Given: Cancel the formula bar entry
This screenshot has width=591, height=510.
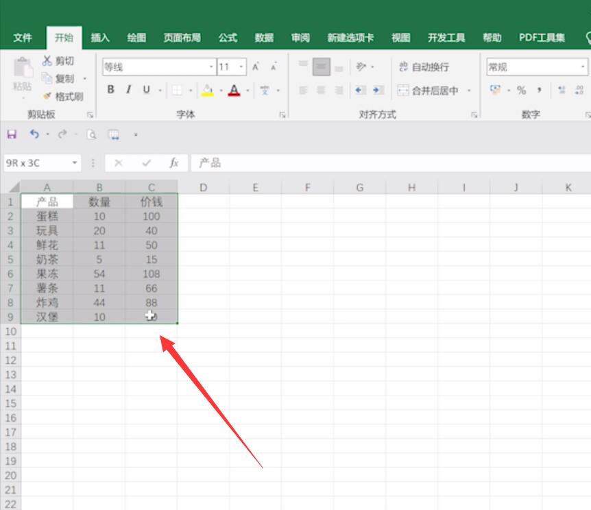Looking at the screenshot, I should [119, 163].
